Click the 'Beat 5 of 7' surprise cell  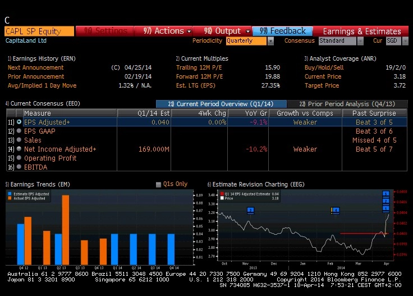click(x=374, y=149)
